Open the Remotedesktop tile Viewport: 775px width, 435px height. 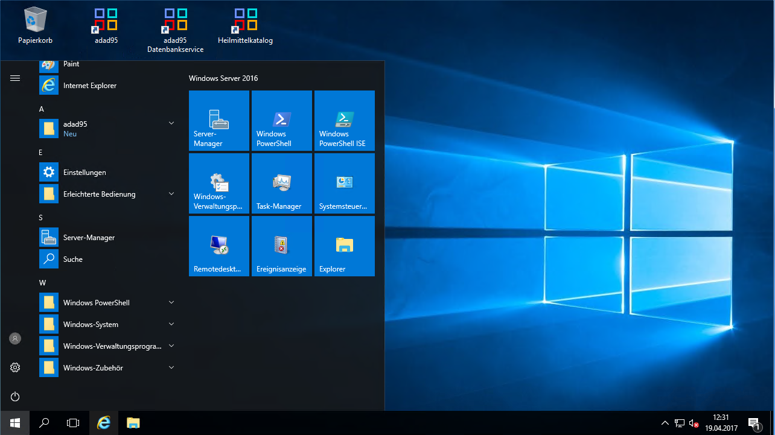[x=219, y=246]
